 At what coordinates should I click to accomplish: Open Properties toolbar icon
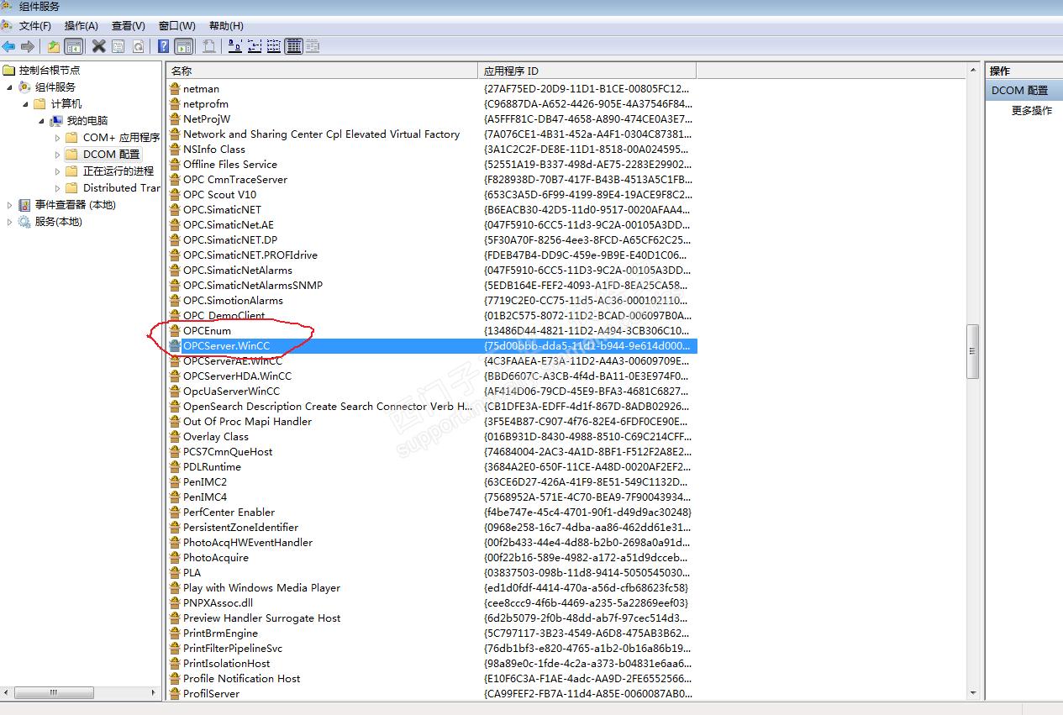tap(118, 46)
